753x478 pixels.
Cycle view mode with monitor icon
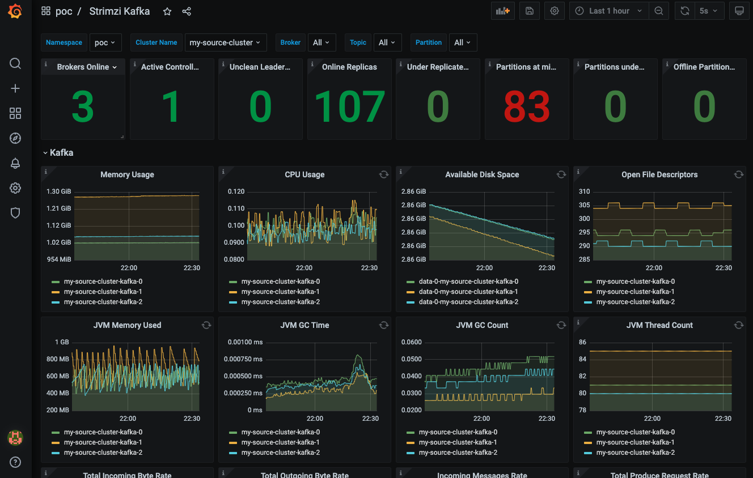[x=739, y=11]
